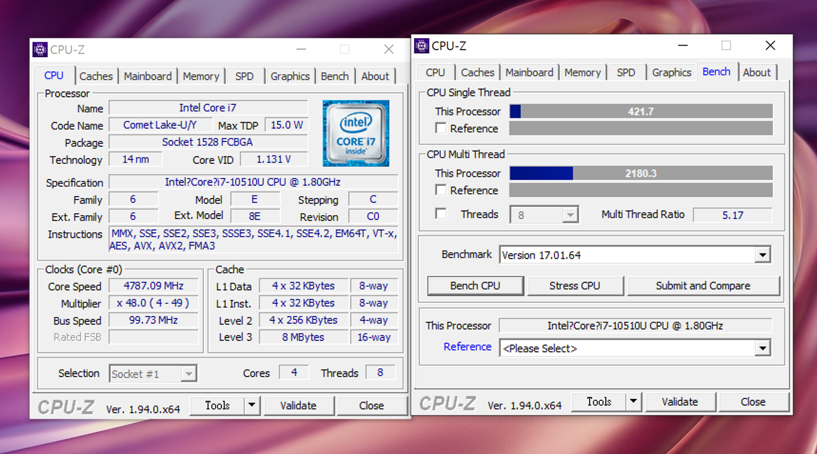
Task: Click the Level 3 cache value 8 MBytes
Action: pyautogui.click(x=304, y=337)
